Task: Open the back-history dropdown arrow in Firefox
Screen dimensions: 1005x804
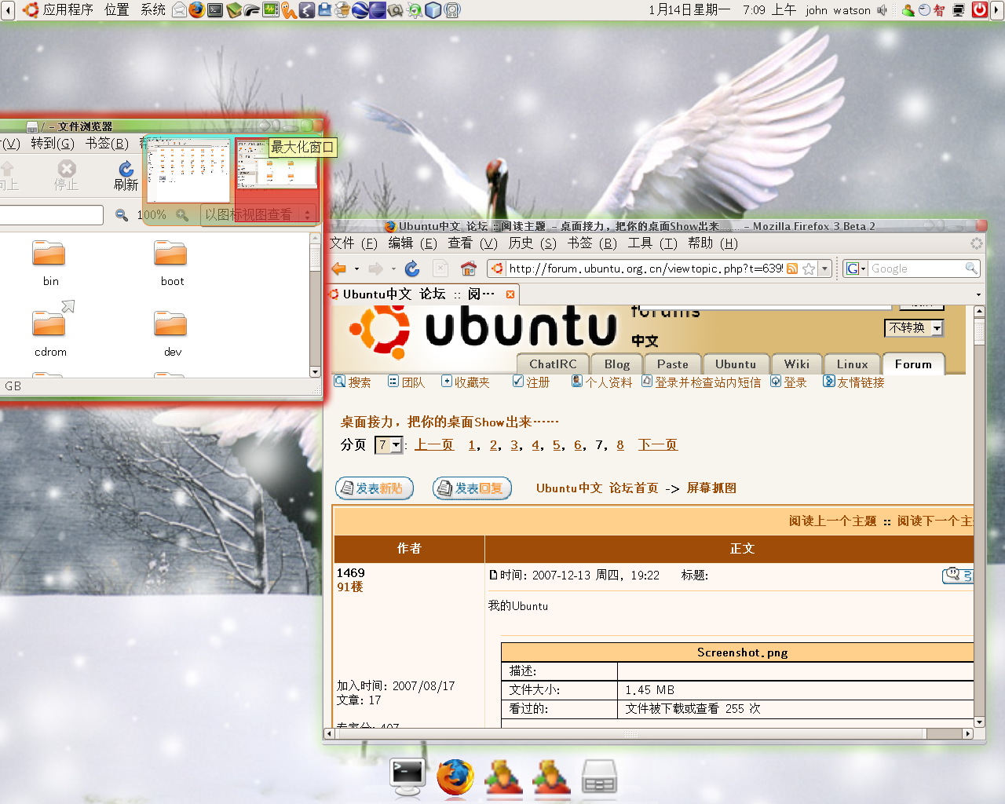Action: (x=356, y=269)
